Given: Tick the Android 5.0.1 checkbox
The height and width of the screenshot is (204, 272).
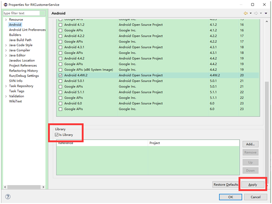Looking at the screenshot, I should 60,81.
